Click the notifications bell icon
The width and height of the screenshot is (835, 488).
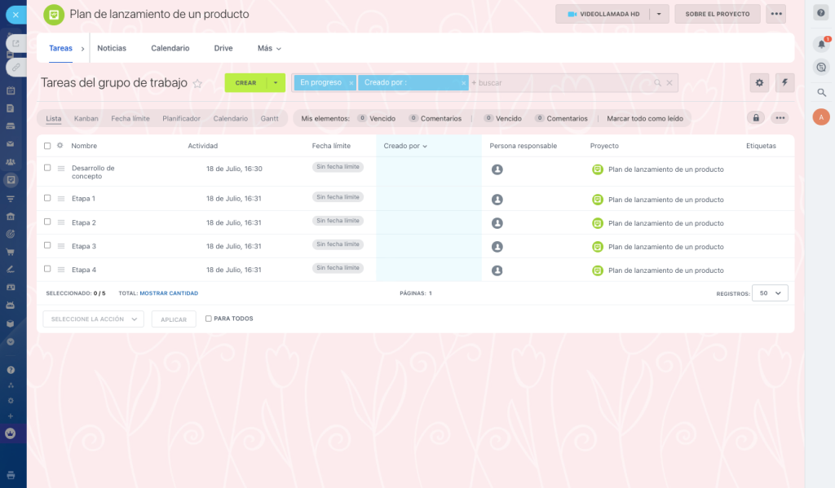(822, 44)
